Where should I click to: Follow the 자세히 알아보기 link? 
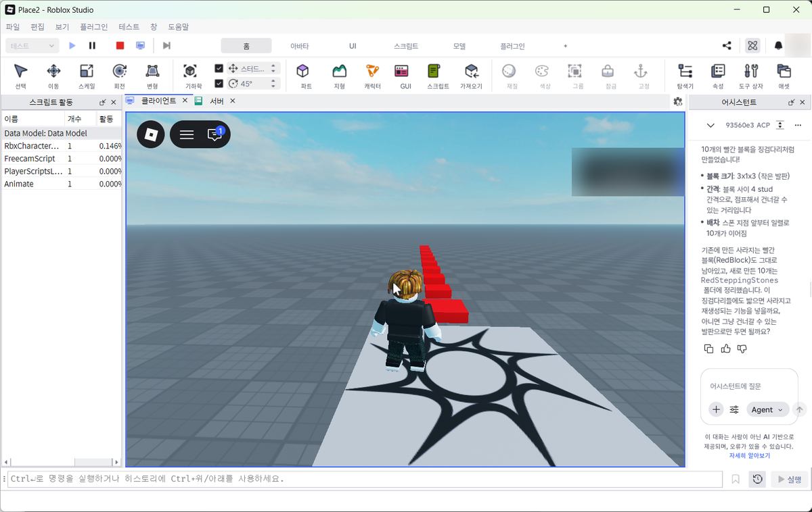[749, 456]
